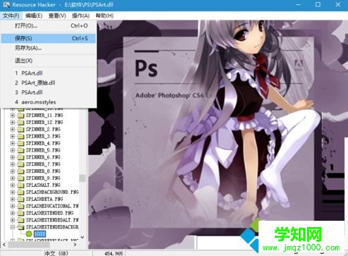Screen dimensions: 348x256
Task: Open the 查看(V) menu
Action: [x=57, y=16]
